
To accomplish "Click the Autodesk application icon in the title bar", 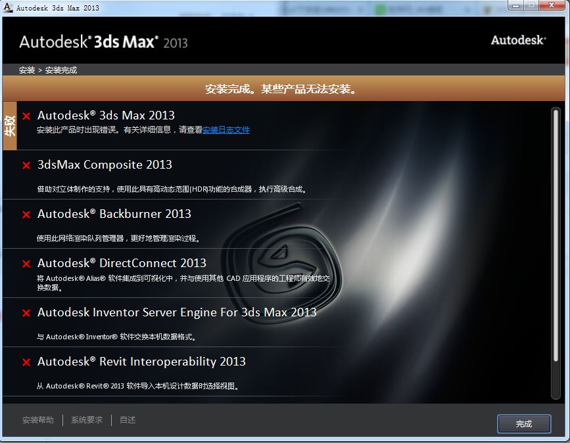I will 8,7.
